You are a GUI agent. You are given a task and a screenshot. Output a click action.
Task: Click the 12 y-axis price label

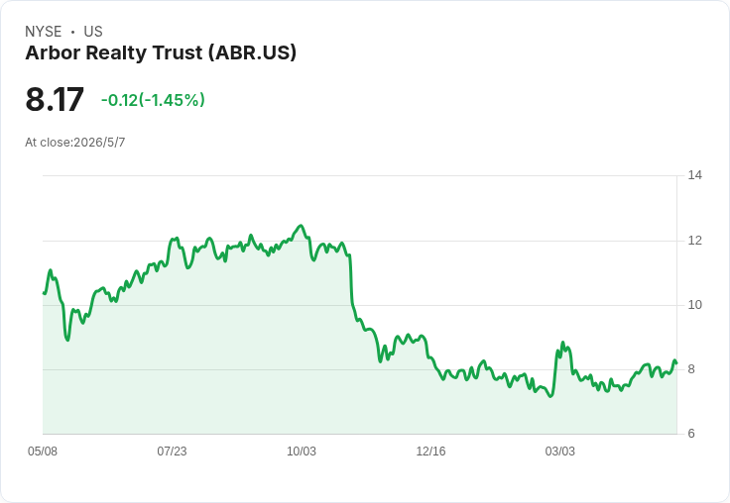click(695, 241)
